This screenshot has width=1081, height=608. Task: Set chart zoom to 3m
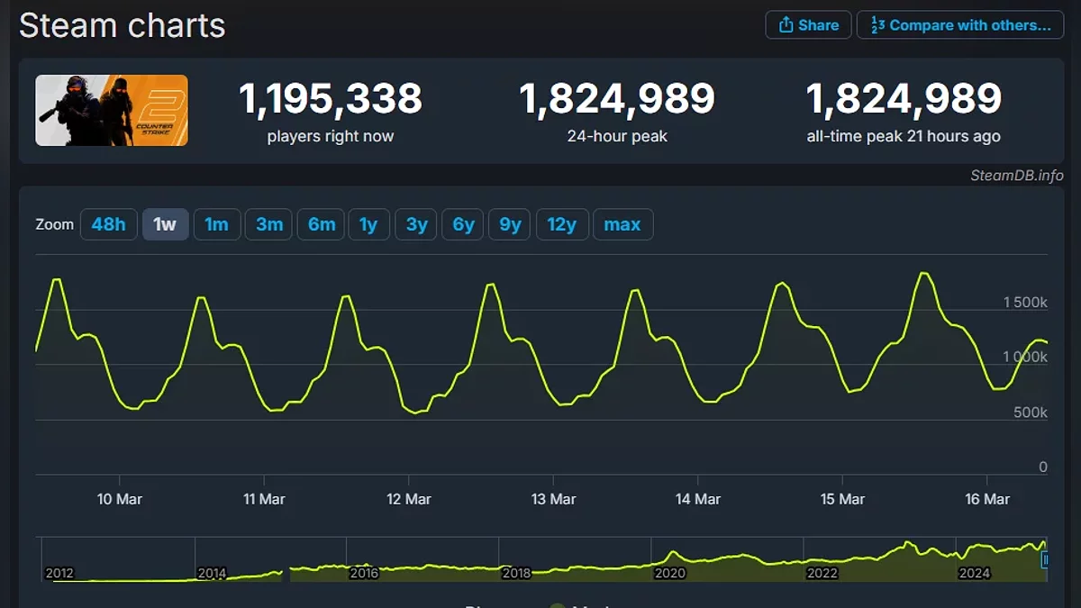(269, 224)
